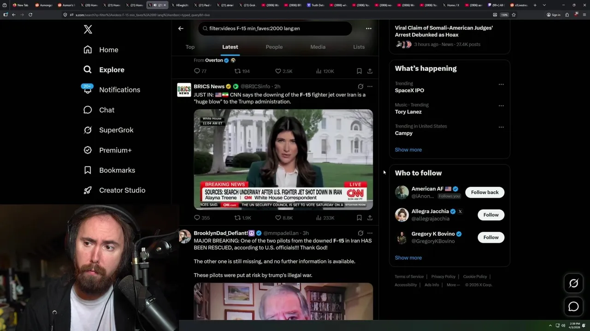Open the list all tabs chevron

(x=544, y=5)
